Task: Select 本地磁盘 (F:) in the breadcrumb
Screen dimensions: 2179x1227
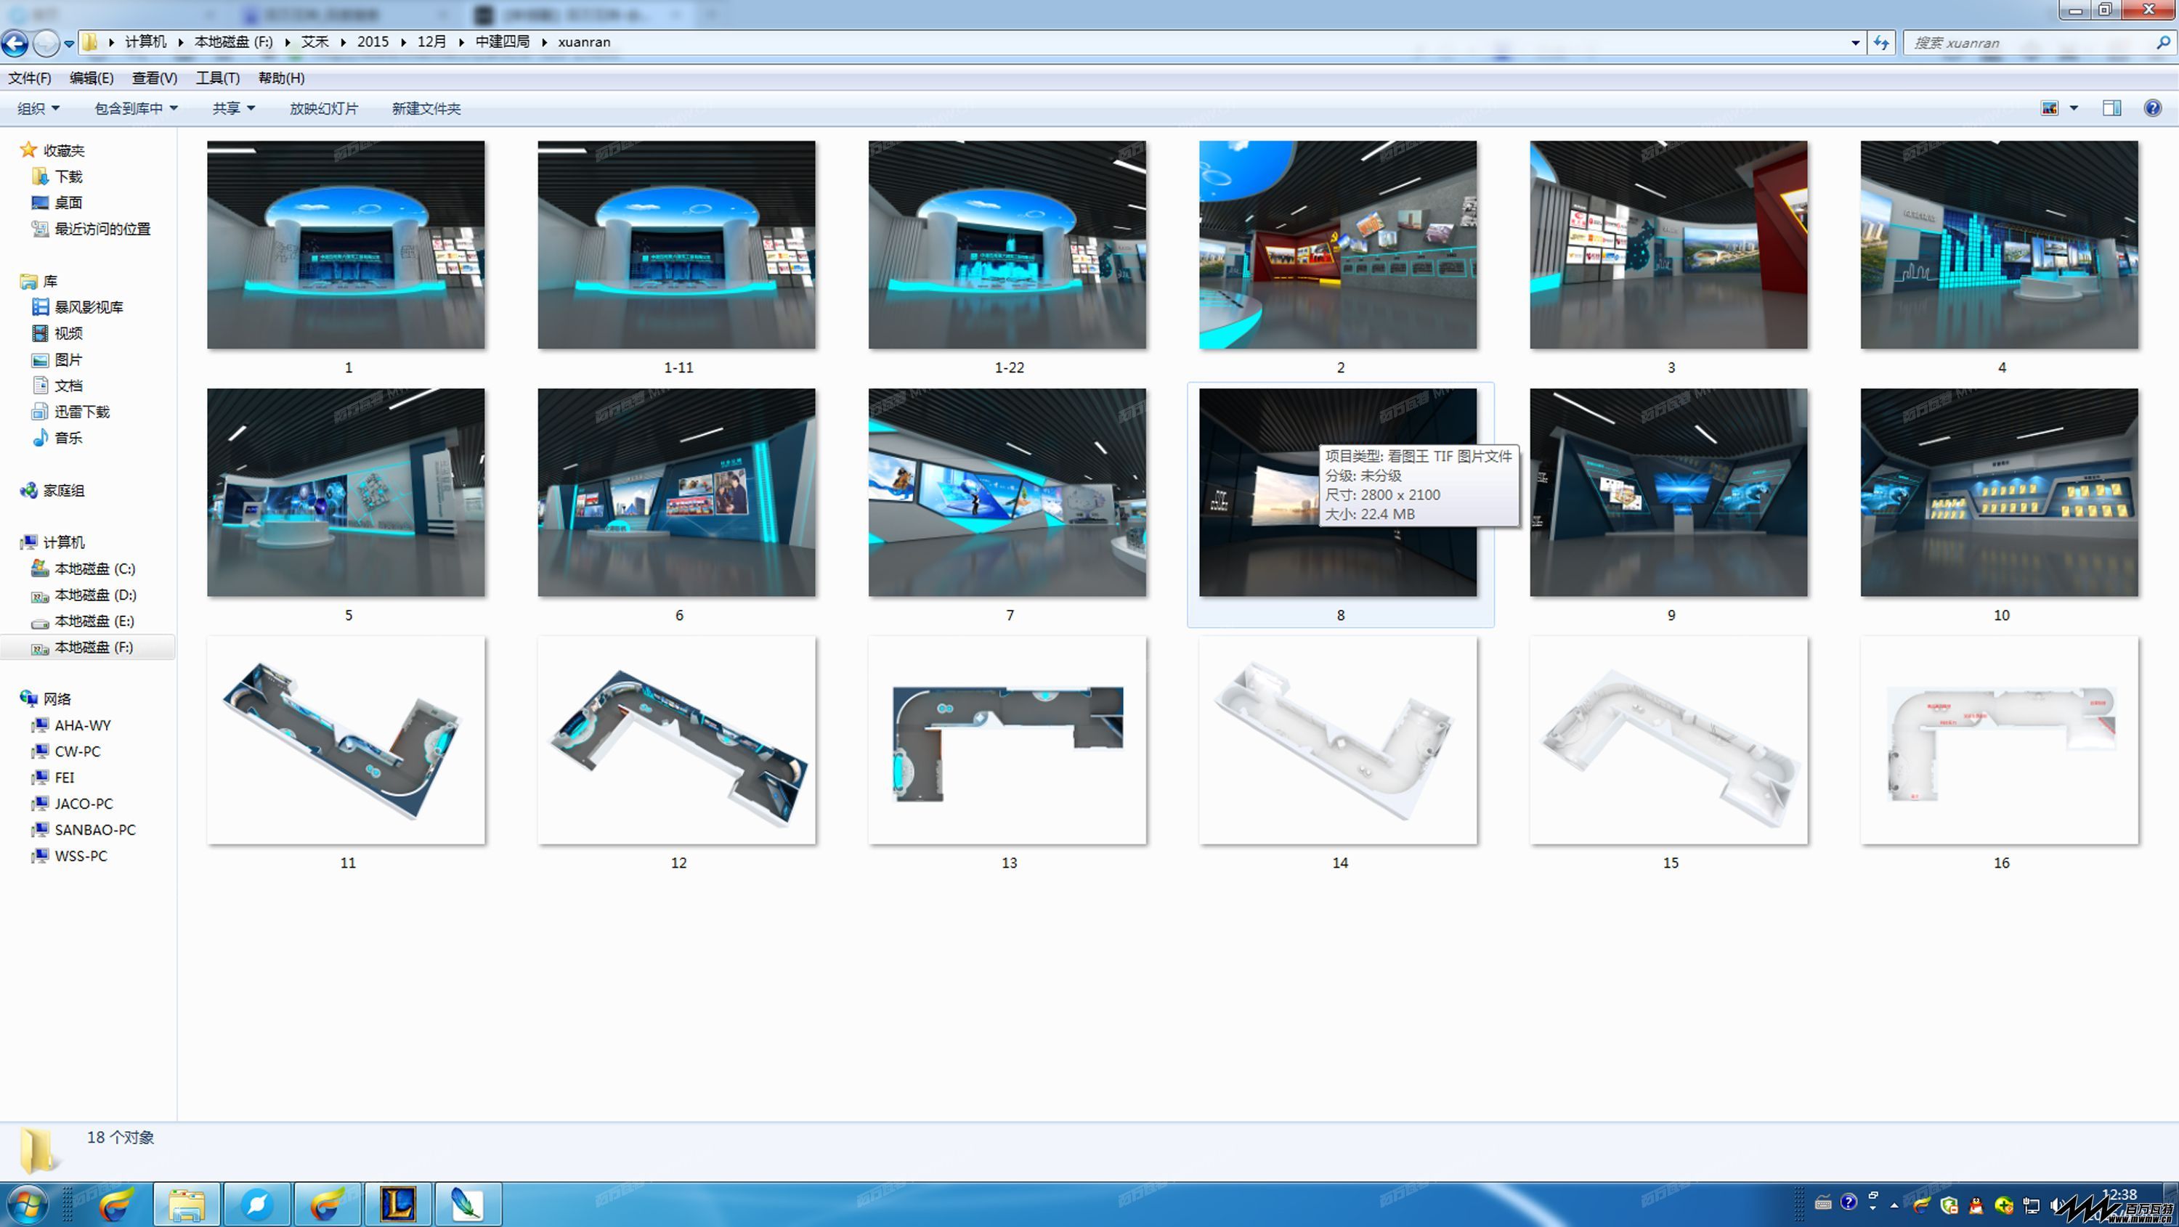Action: [233, 42]
